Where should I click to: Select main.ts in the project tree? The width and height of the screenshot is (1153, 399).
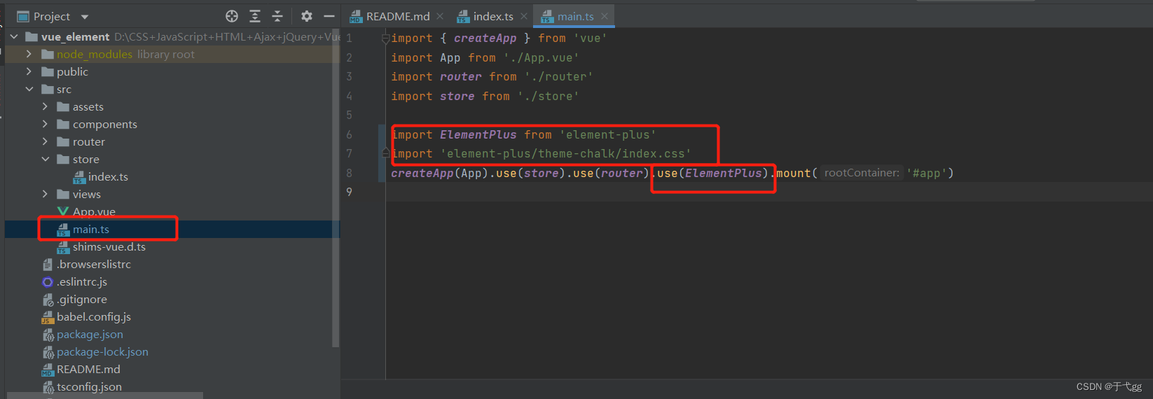pyautogui.click(x=172, y=229)
